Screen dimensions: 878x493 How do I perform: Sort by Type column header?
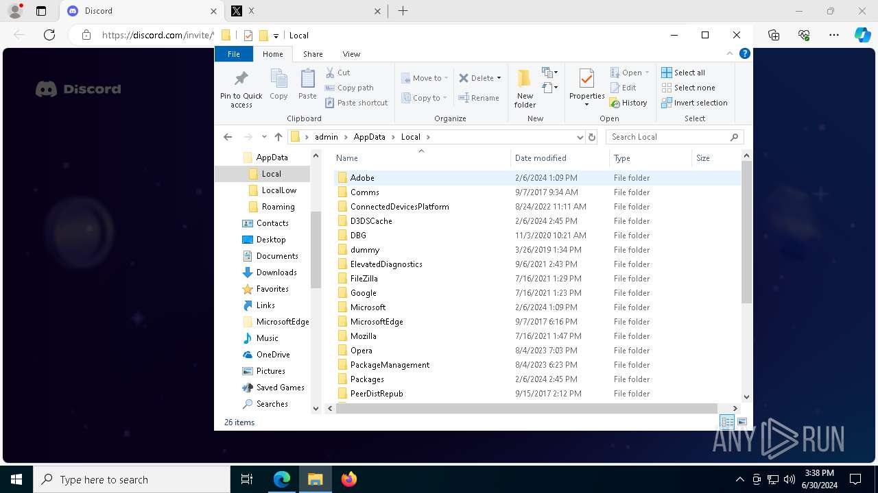pyautogui.click(x=651, y=158)
